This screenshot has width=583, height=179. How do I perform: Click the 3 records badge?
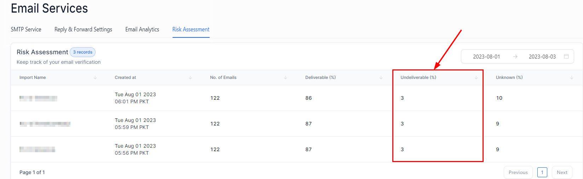(82, 52)
